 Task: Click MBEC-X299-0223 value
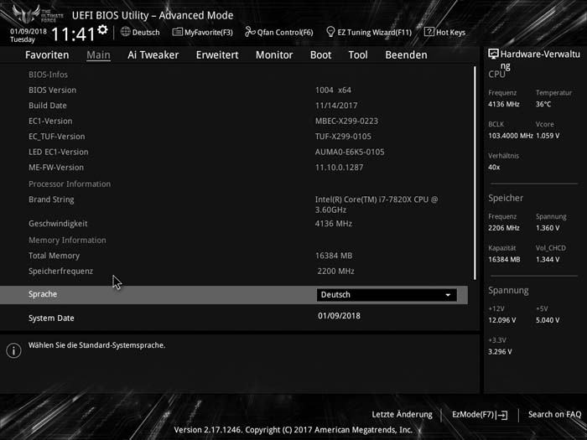point(346,122)
